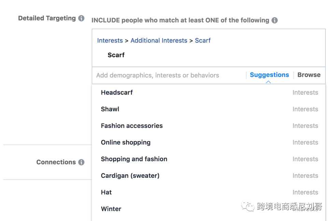Click the info icon after the INCLUDE heading
Image resolution: width=333 pixels, height=221 pixels.
pyautogui.click(x=274, y=20)
